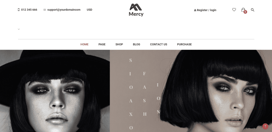This screenshot has height=132, width=272.
Task: Click the envelope icon beside support email
Action: click(x=45, y=10)
